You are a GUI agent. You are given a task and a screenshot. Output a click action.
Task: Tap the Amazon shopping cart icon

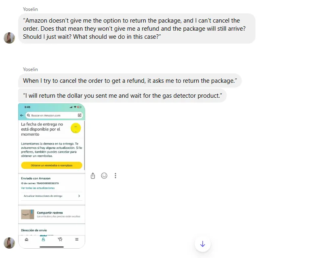pyautogui.click(x=60, y=239)
